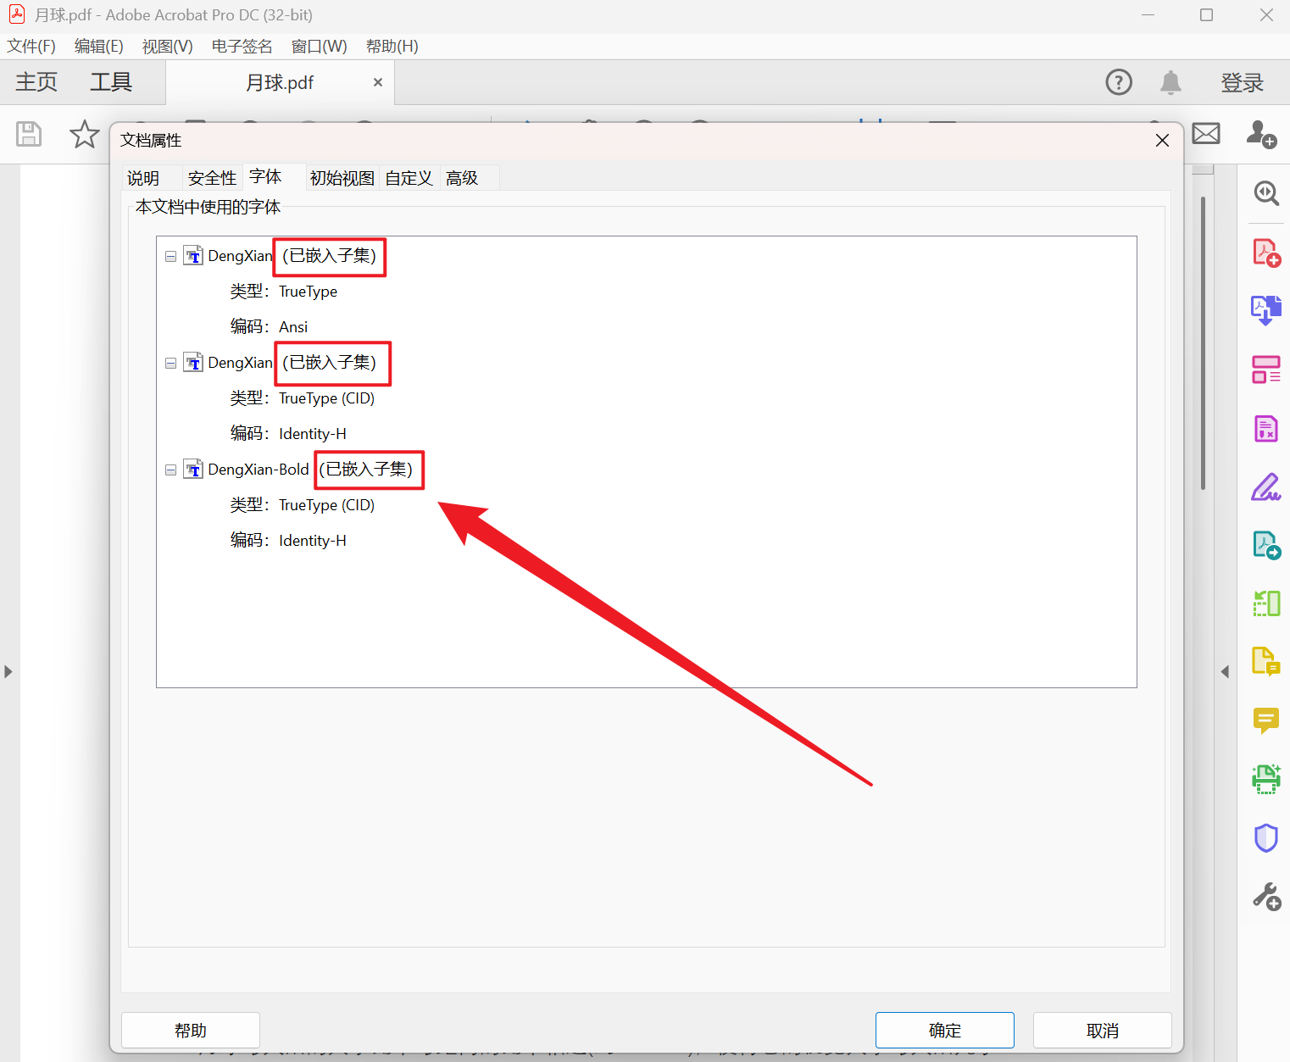Switch to the 安全性 tab
This screenshot has width=1290, height=1062.
(x=212, y=178)
